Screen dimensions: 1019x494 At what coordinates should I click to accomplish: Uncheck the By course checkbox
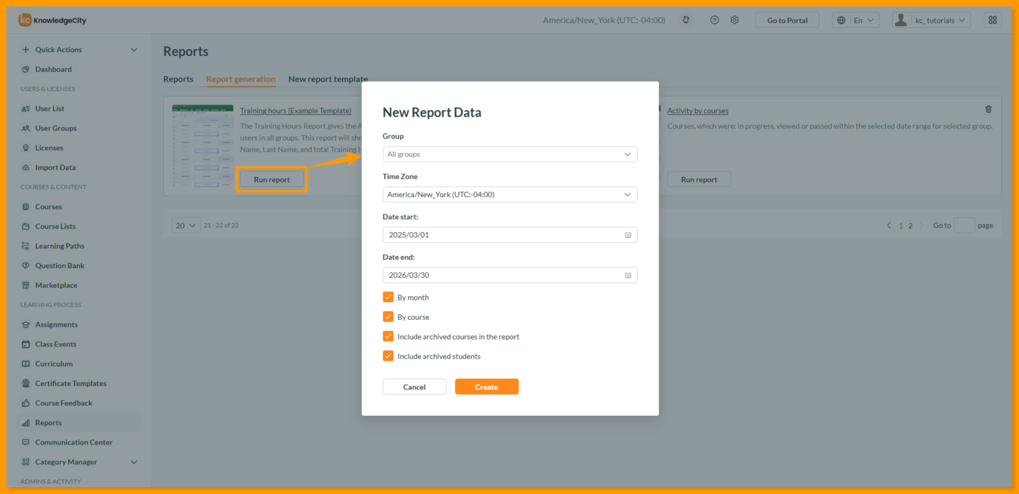[388, 317]
